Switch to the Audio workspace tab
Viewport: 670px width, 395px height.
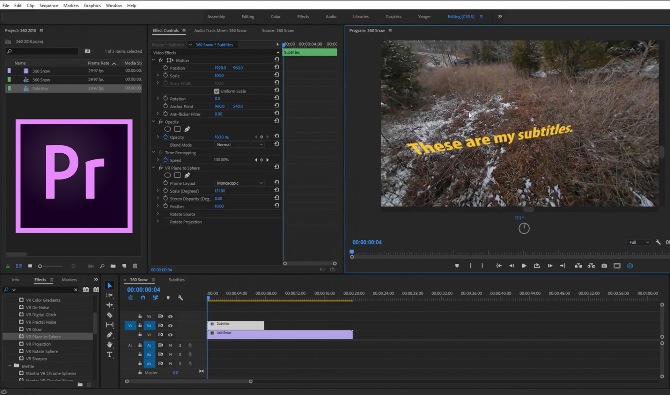tap(330, 16)
